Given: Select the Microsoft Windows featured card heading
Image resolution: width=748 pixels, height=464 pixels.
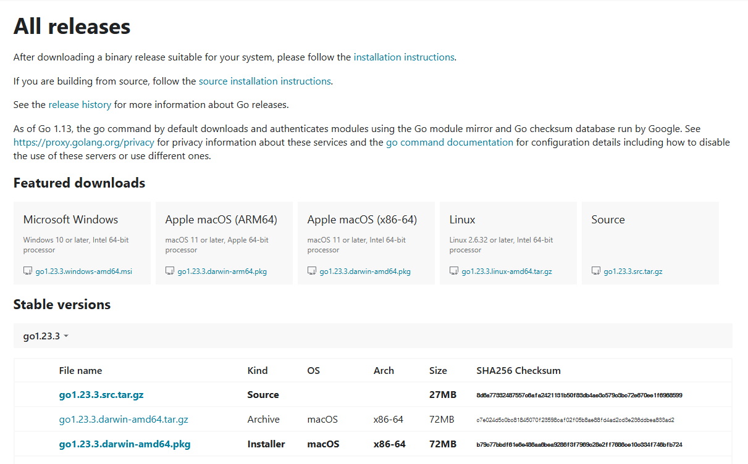Looking at the screenshot, I should point(70,220).
